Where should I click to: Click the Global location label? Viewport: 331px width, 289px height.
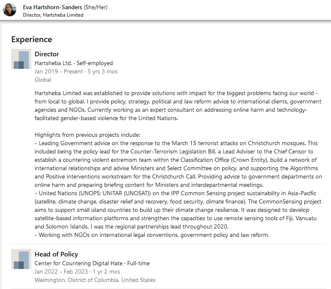point(43,80)
